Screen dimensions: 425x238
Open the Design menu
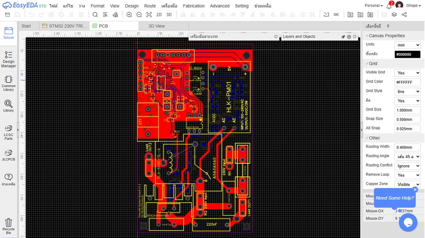pos(132,6)
